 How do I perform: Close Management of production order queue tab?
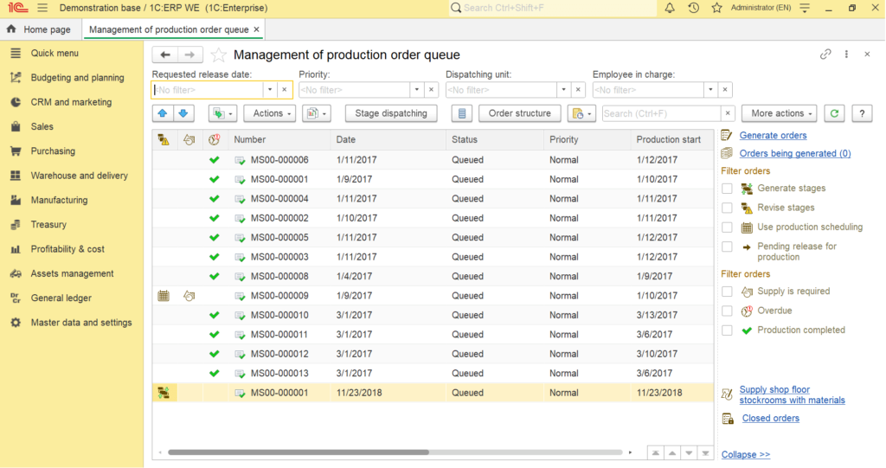(256, 29)
